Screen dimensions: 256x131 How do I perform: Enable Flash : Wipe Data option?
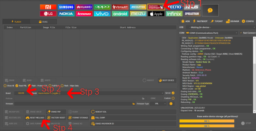[x=70, y=86]
